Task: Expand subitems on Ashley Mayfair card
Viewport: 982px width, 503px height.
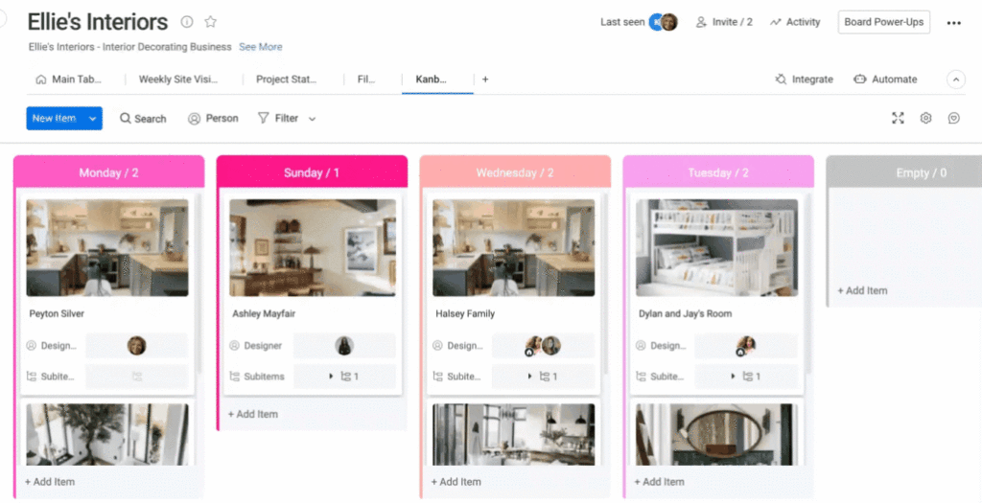Action: pyautogui.click(x=331, y=377)
